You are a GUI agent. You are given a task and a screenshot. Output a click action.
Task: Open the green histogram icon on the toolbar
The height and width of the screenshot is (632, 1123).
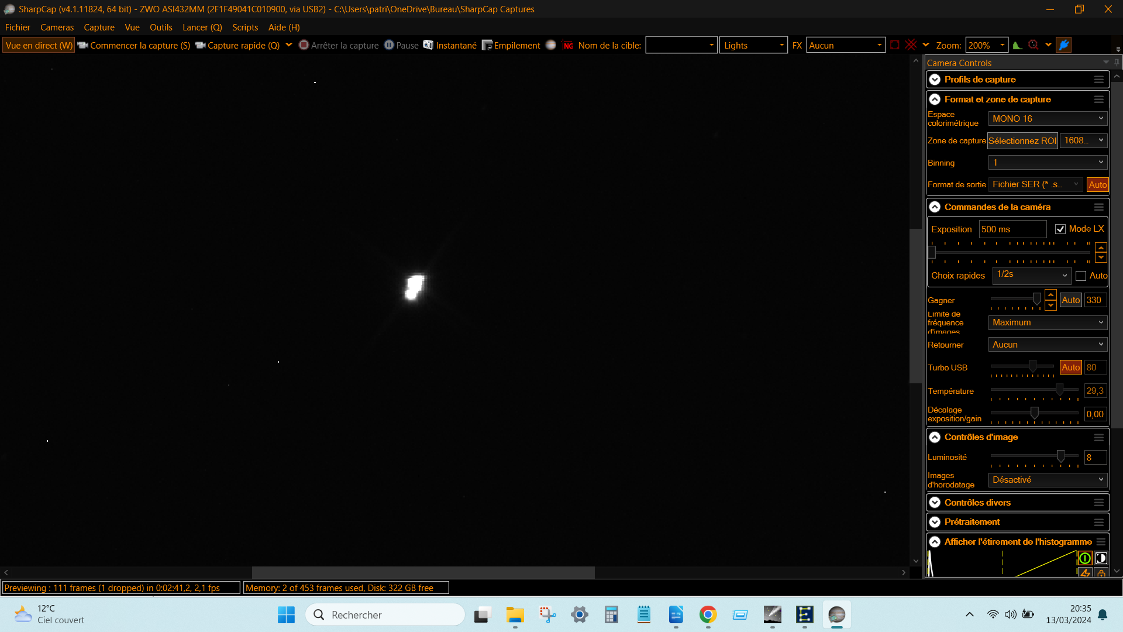coord(1018,45)
